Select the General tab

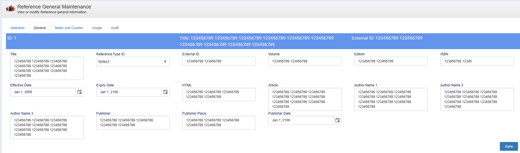pyautogui.click(x=39, y=28)
